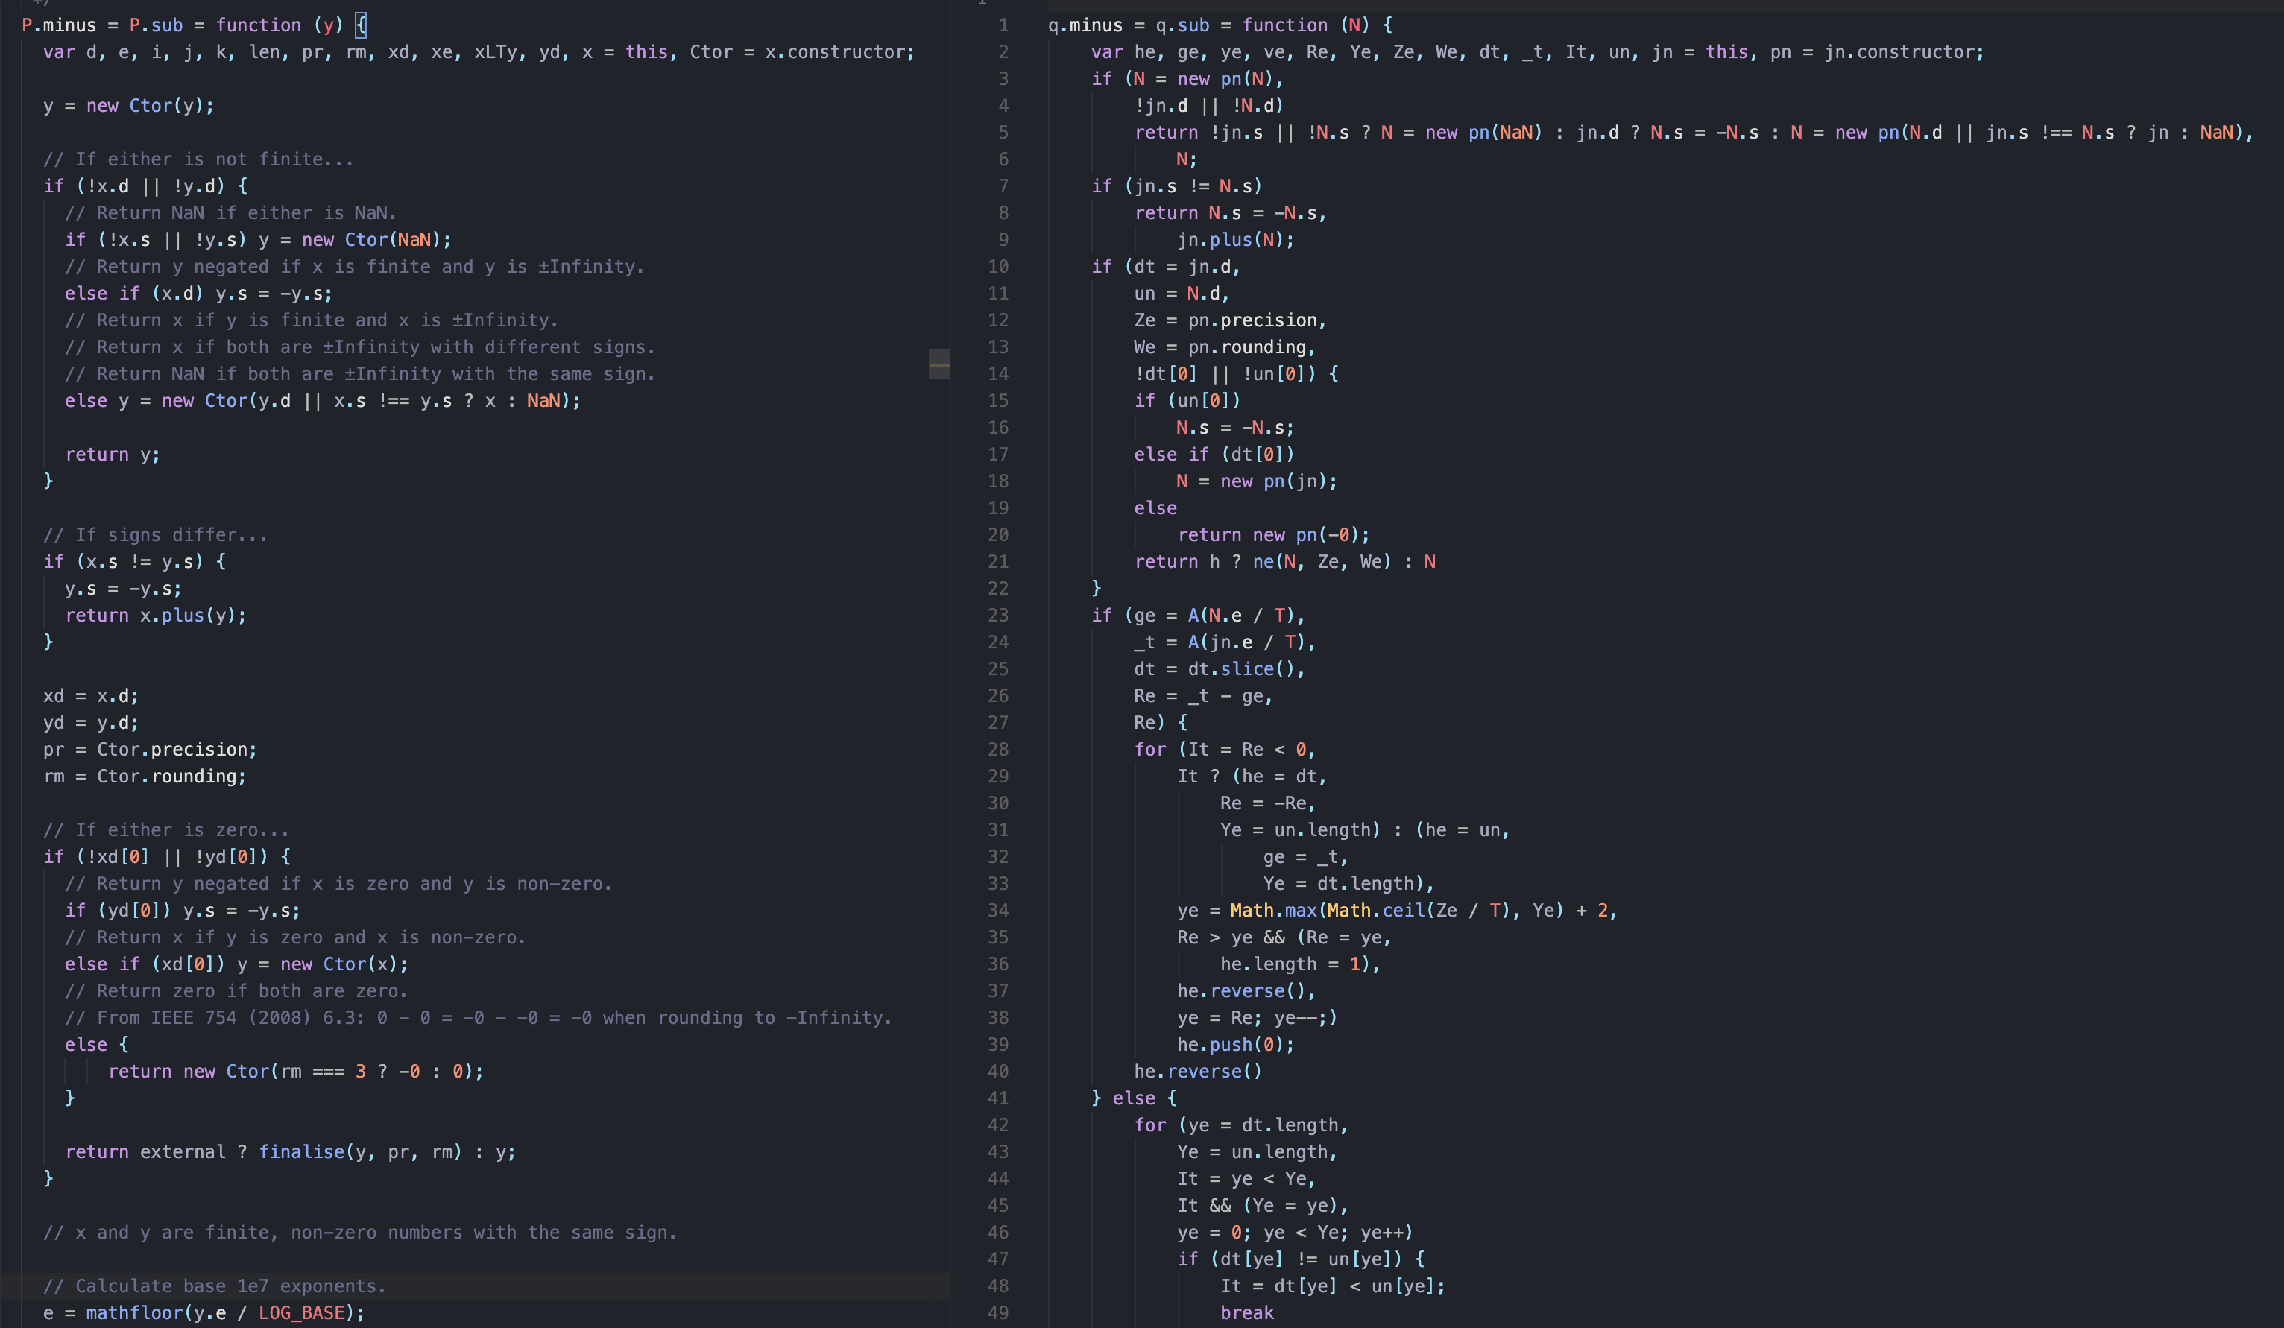2284x1328 pixels.
Task: Click line number 5 in the right gutter
Action: click(x=1003, y=132)
